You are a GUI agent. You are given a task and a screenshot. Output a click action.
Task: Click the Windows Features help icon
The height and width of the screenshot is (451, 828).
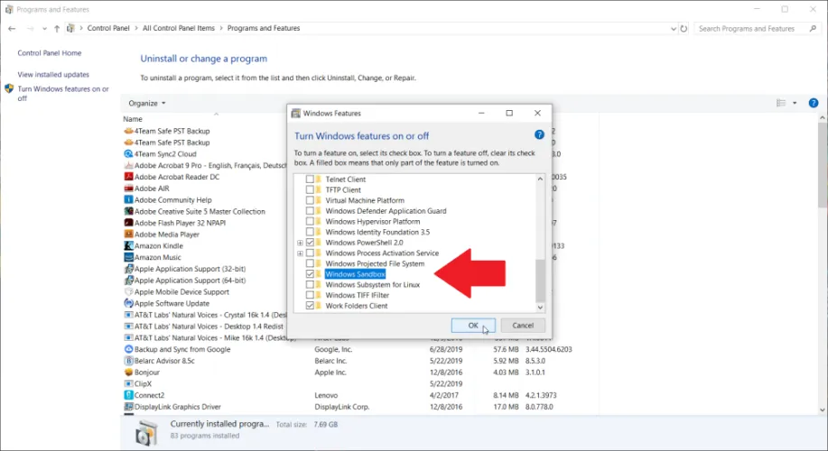539,134
